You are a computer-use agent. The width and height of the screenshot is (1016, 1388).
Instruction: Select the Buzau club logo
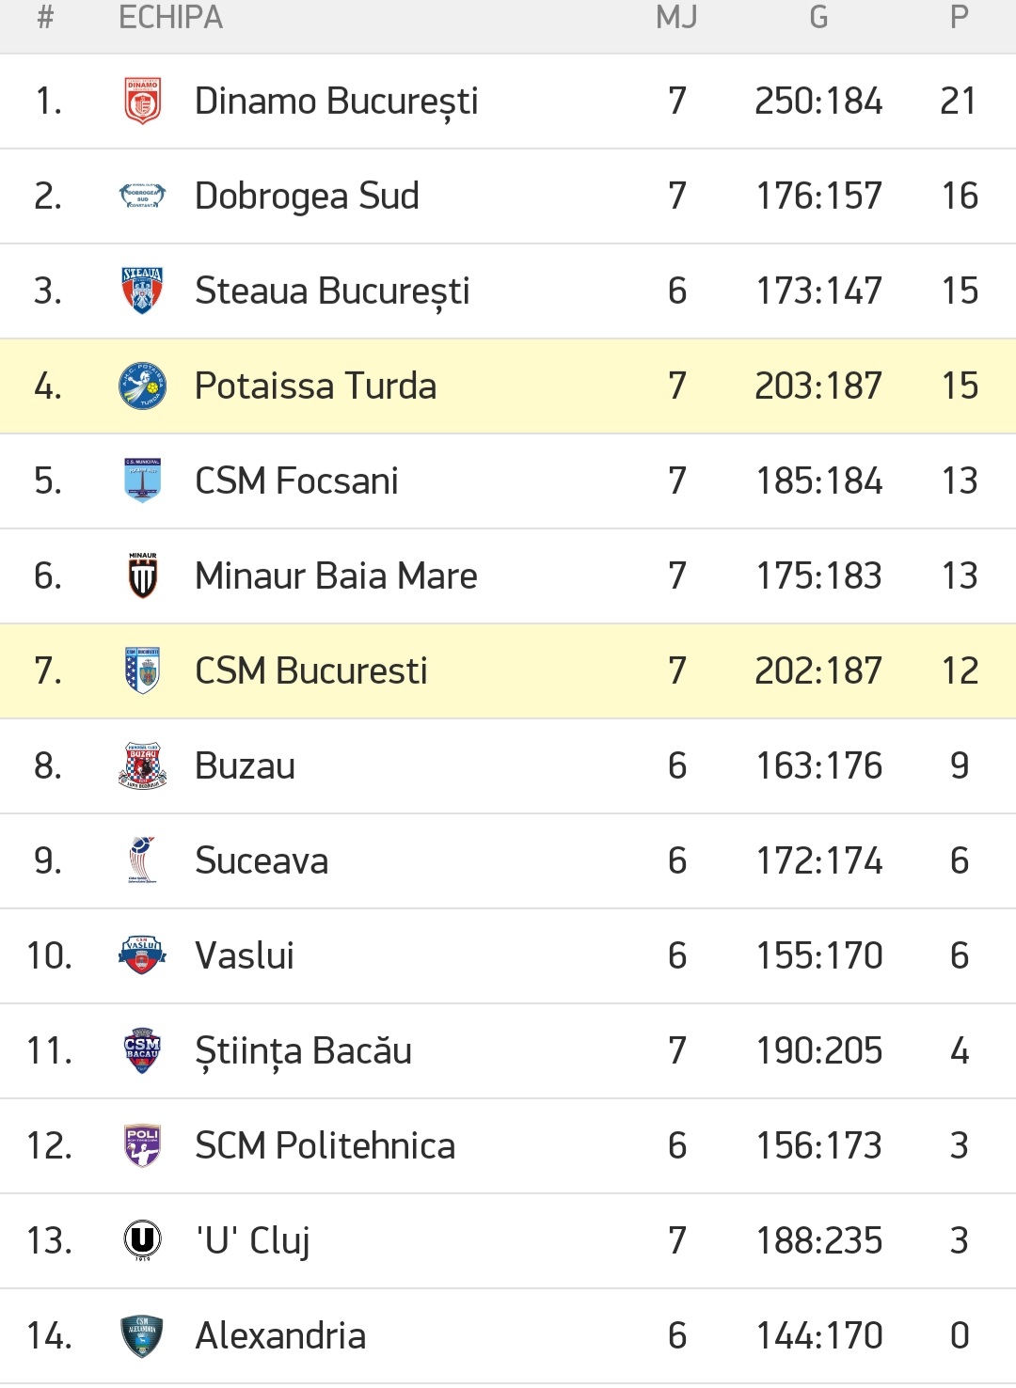tap(143, 765)
